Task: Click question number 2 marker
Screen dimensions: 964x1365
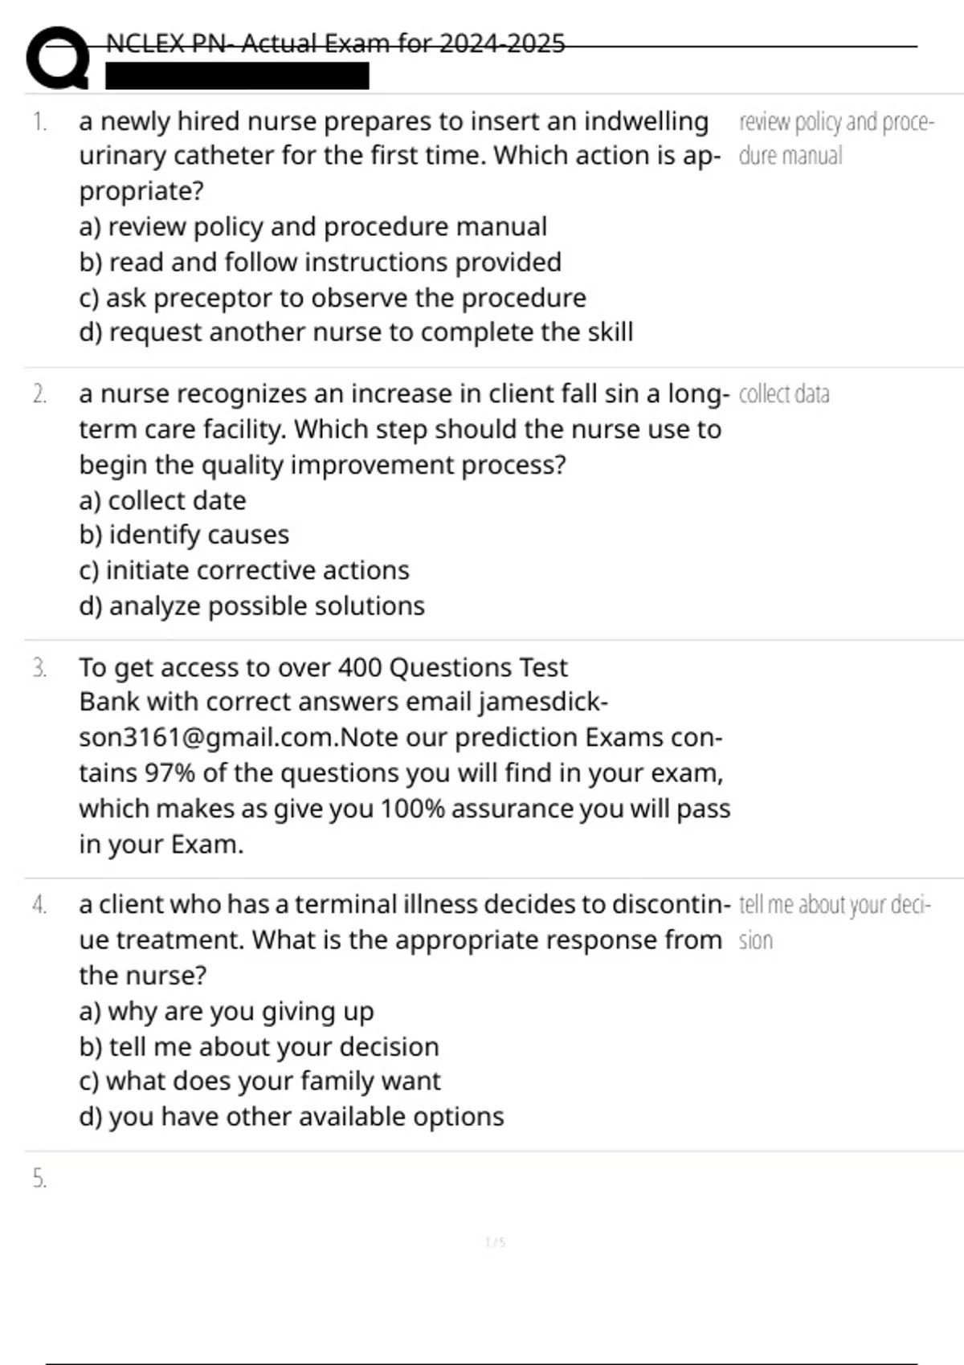Action: click(x=39, y=394)
